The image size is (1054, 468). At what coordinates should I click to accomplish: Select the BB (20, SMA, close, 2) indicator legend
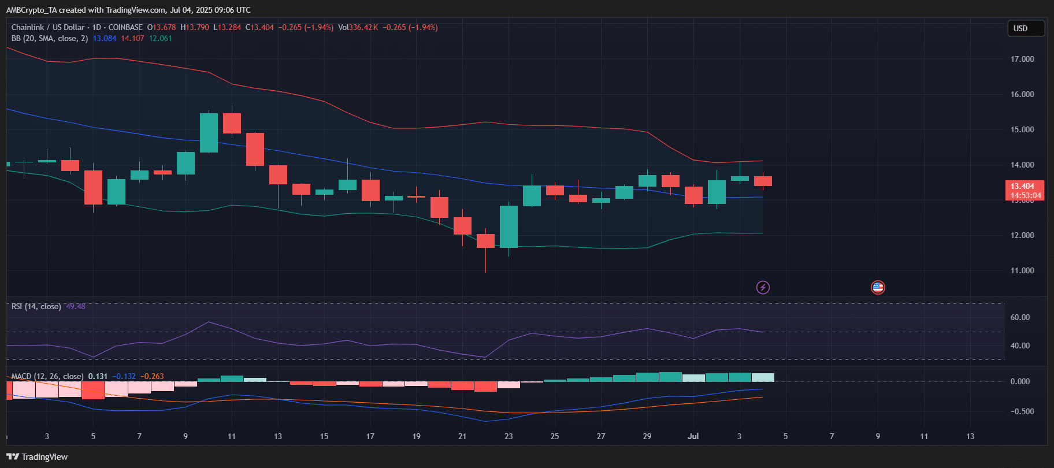[x=50, y=38]
